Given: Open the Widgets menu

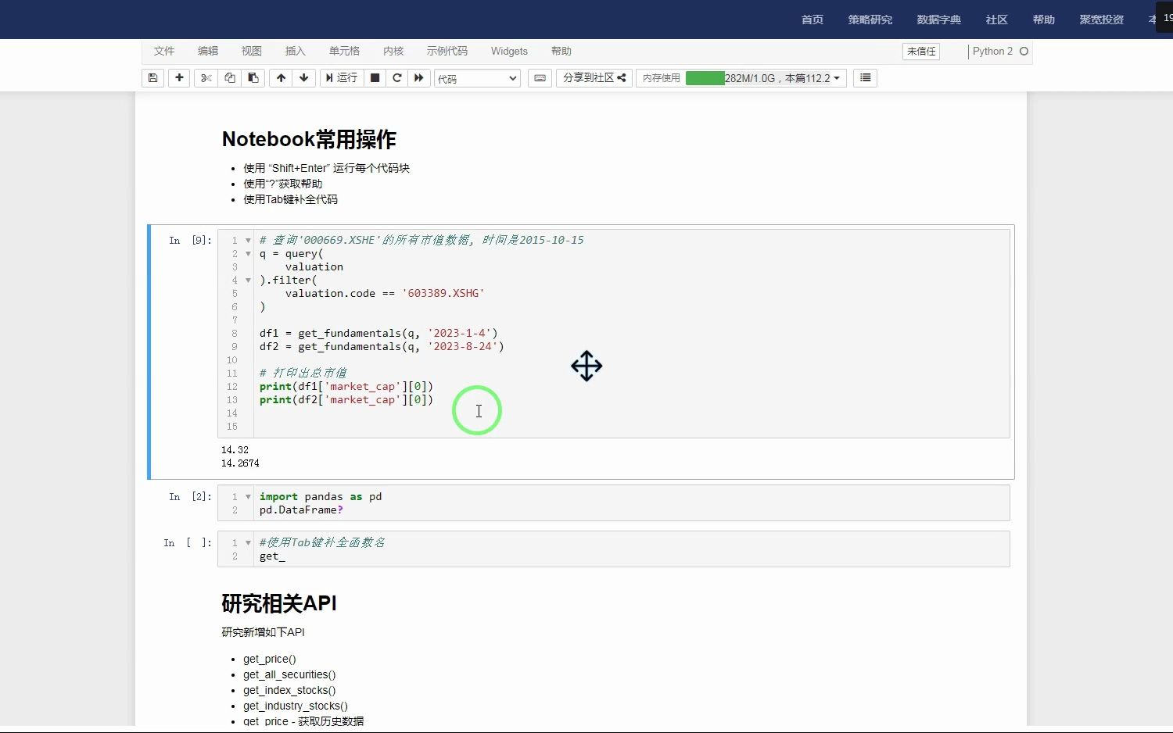Looking at the screenshot, I should point(509,51).
